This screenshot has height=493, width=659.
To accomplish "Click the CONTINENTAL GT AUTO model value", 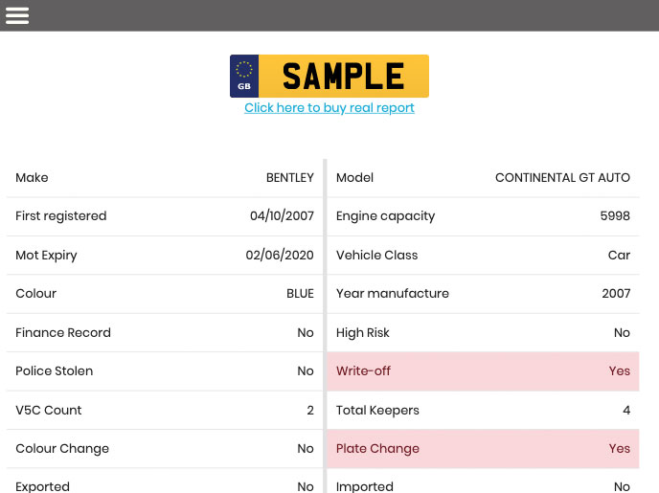I will [x=562, y=178].
